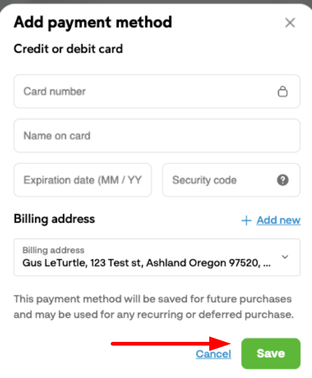Click the red arrow pointing at Save
Image resolution: width=312 pixels, height=378 pixels.
pyautogui.click(x=171, y=344)
